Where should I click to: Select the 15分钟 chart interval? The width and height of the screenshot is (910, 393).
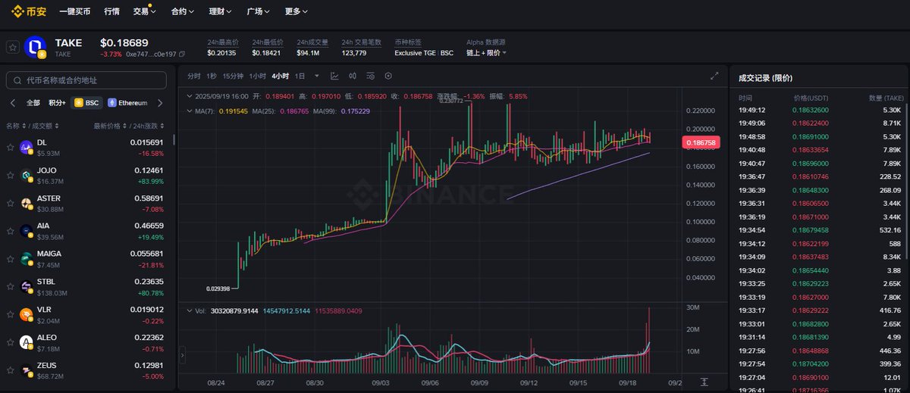click(x=234, y=76)
